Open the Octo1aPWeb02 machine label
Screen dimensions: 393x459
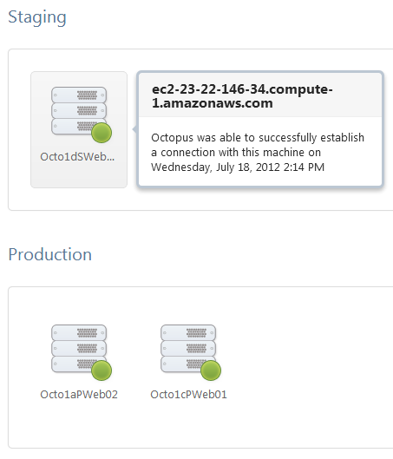point(79,394)
